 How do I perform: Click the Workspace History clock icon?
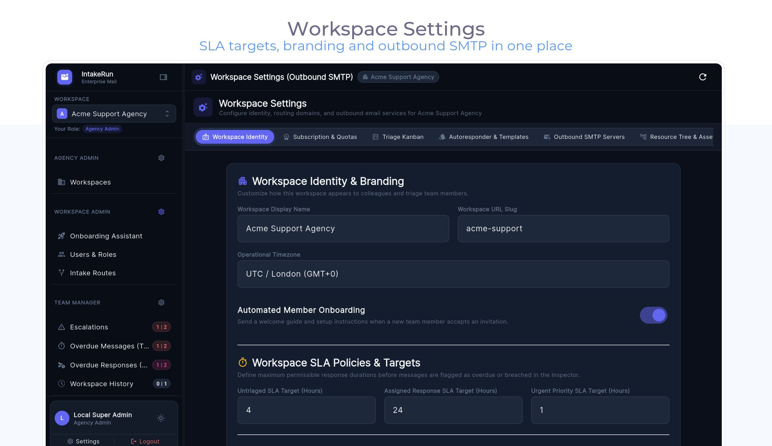pyautogui.click(x=62, y=384)
